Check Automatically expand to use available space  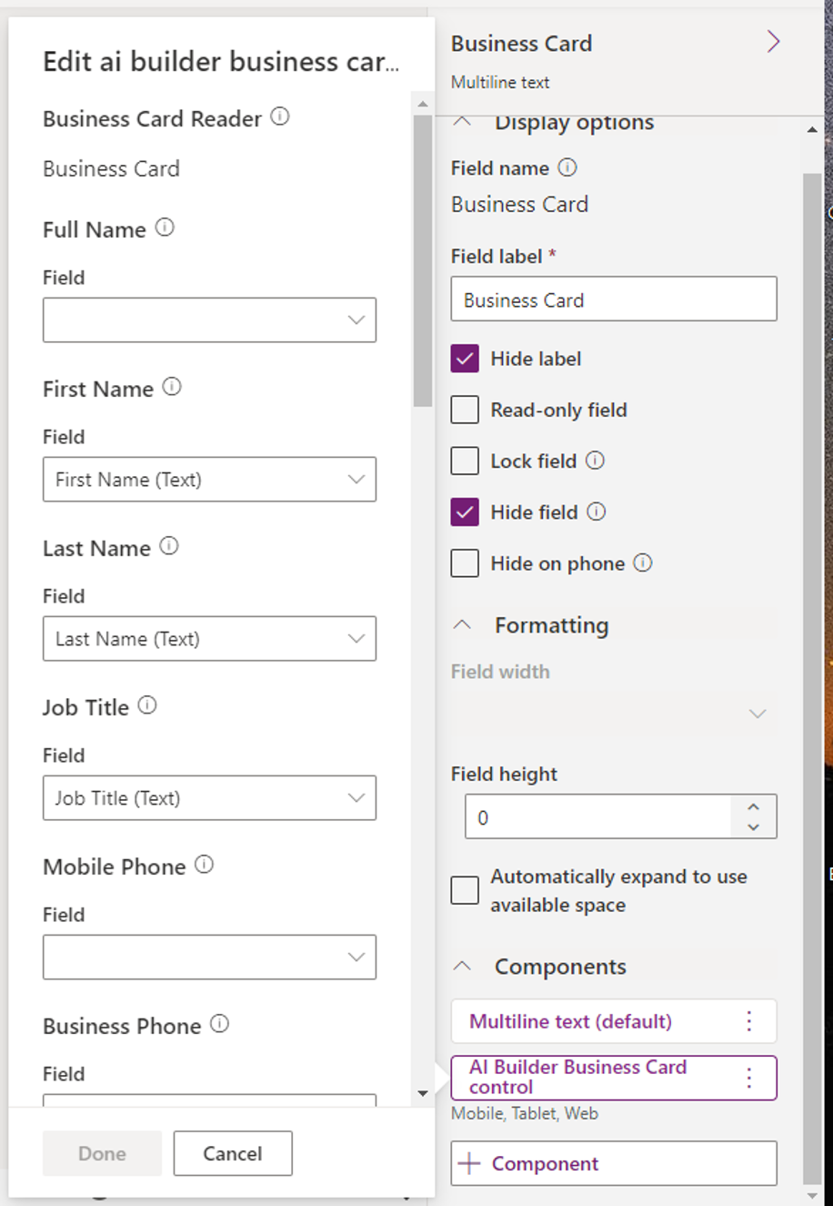[465, 889]
